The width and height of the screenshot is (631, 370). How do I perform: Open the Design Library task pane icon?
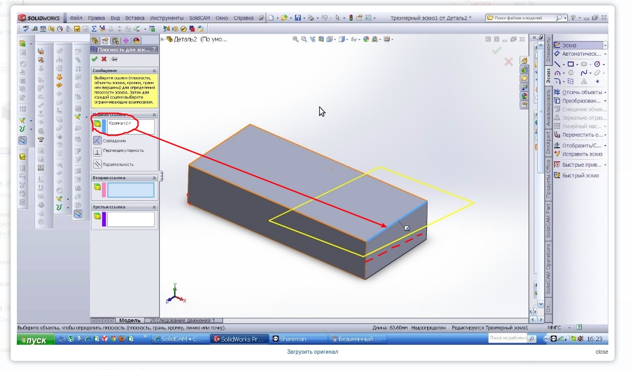[524, 69]
